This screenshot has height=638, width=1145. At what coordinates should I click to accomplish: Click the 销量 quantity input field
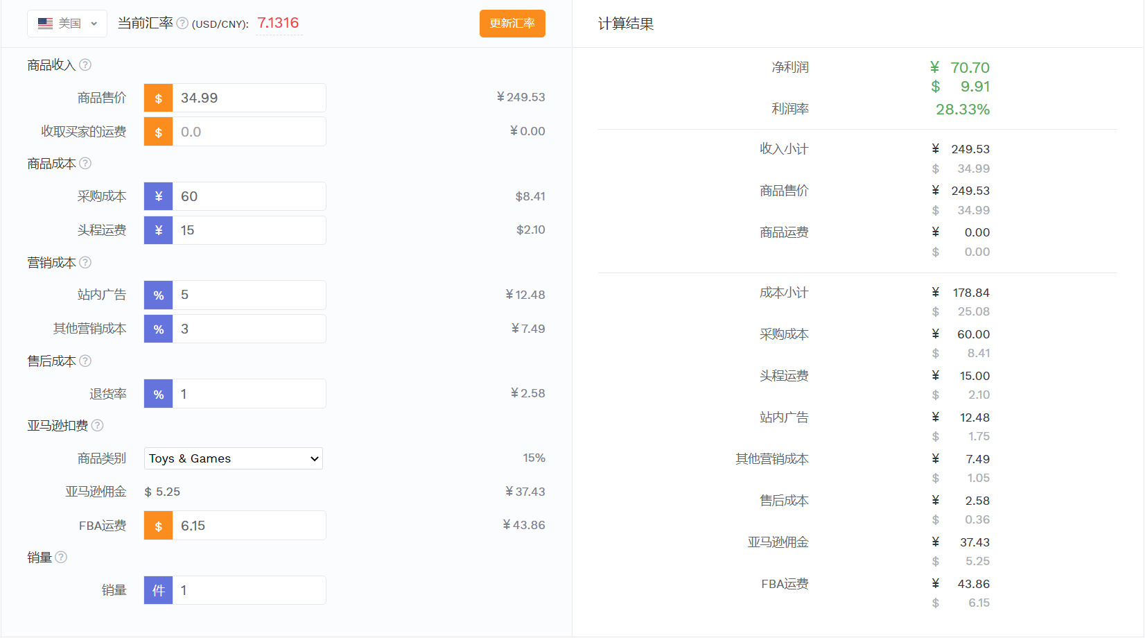click(x=249, y=591)
